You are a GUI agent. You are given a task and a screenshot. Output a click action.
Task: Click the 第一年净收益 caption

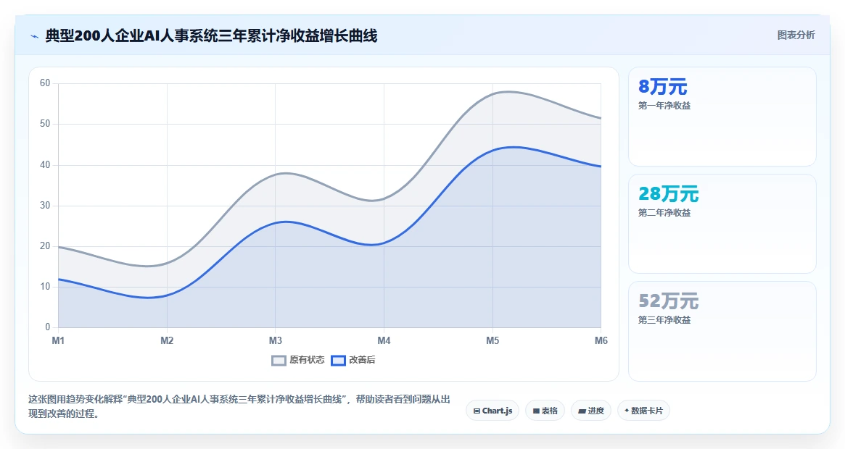point(664,106)
